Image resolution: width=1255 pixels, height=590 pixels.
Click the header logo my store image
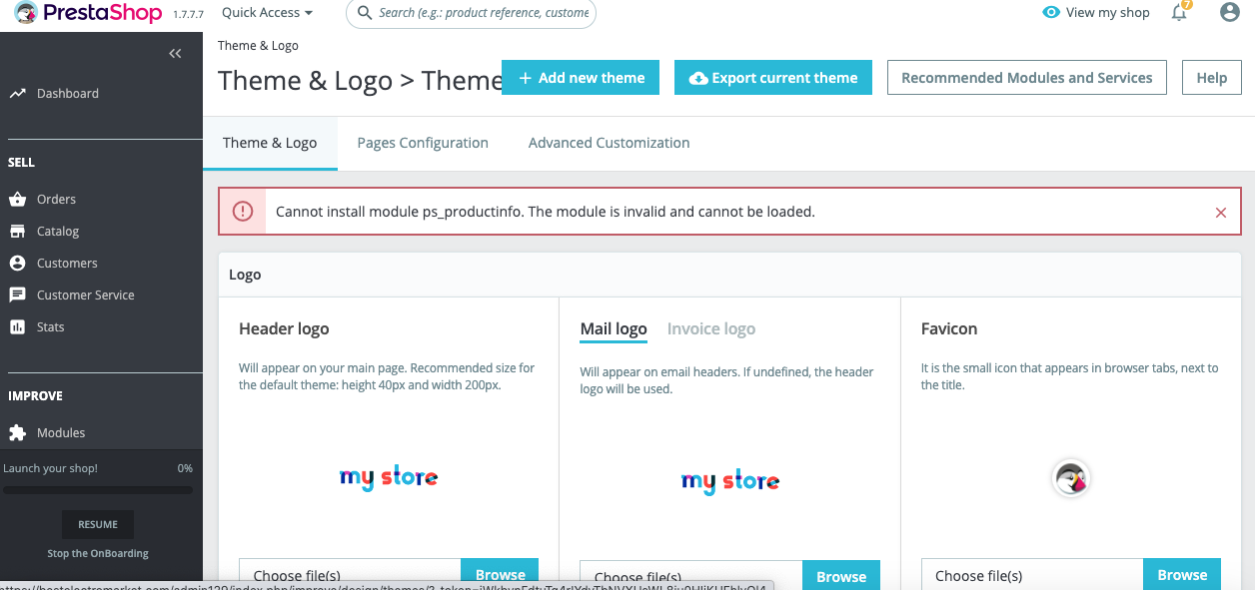pyautogui.click(x=389, y=477)
